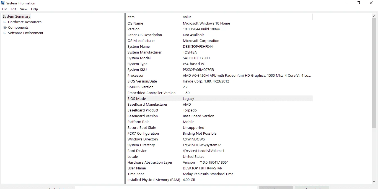Select the Boot Device row
The image size is (378, 189).
click(219, 151)
